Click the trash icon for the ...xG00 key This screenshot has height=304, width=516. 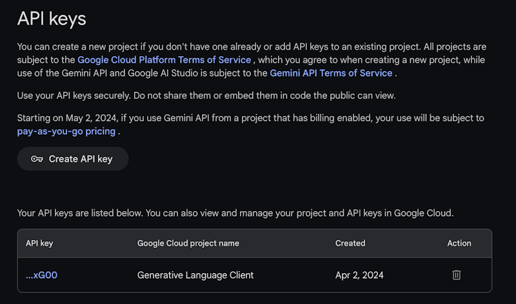point(456,275)
